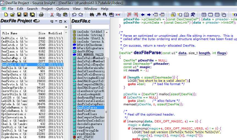237x140 pixels.
Task: Click the Go Back blue arrow
Action: 142,15
